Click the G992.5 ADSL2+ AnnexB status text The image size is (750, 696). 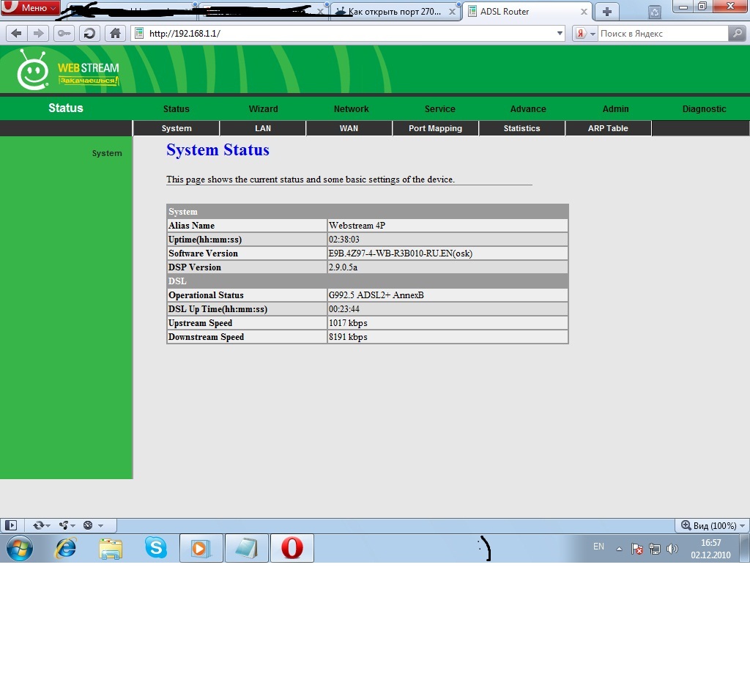click(x=376, y=295)
